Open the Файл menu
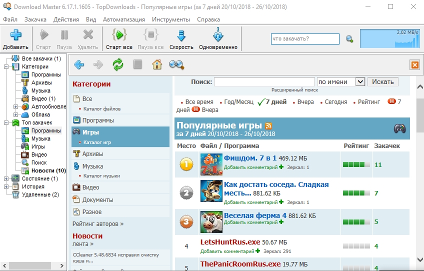This screenshot has width=424, height=271. pos(10,19)
